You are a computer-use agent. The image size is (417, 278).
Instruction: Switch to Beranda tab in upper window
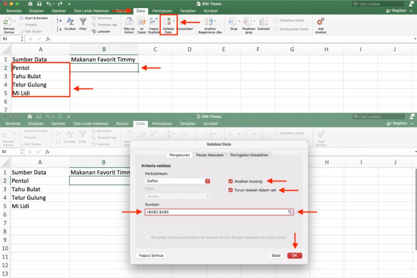point(14,11)
